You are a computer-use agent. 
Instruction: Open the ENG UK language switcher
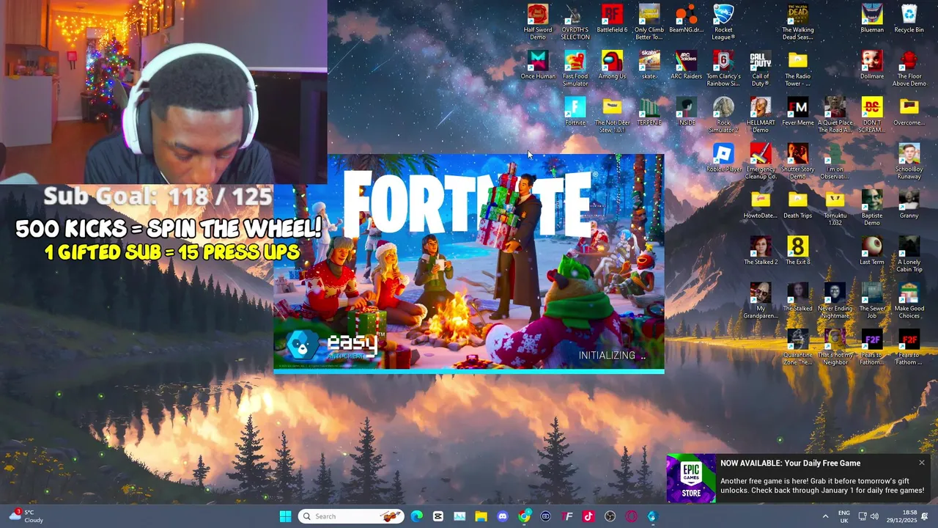844,516
